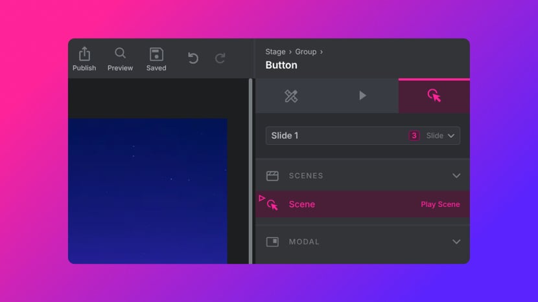Navigate to Group in the breadcrumb
The height and width of the screenshot is (302, 538).
point(306,52)
